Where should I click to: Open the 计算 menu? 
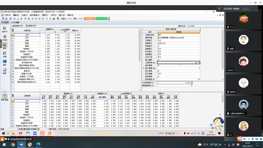click(24, 15)
